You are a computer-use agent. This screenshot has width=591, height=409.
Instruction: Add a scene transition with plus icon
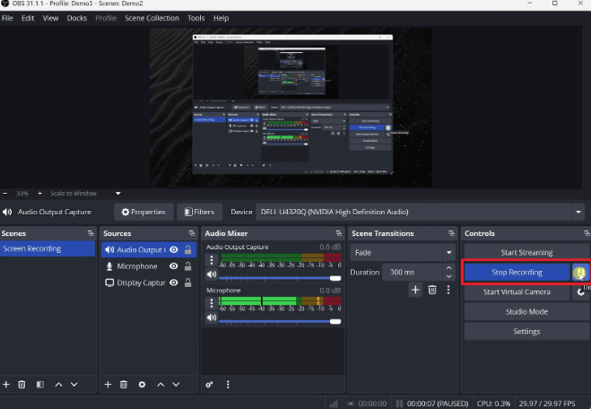click(x=415, y=290)
